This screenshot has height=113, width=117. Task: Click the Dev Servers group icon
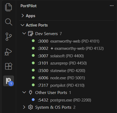coord(31,34)
